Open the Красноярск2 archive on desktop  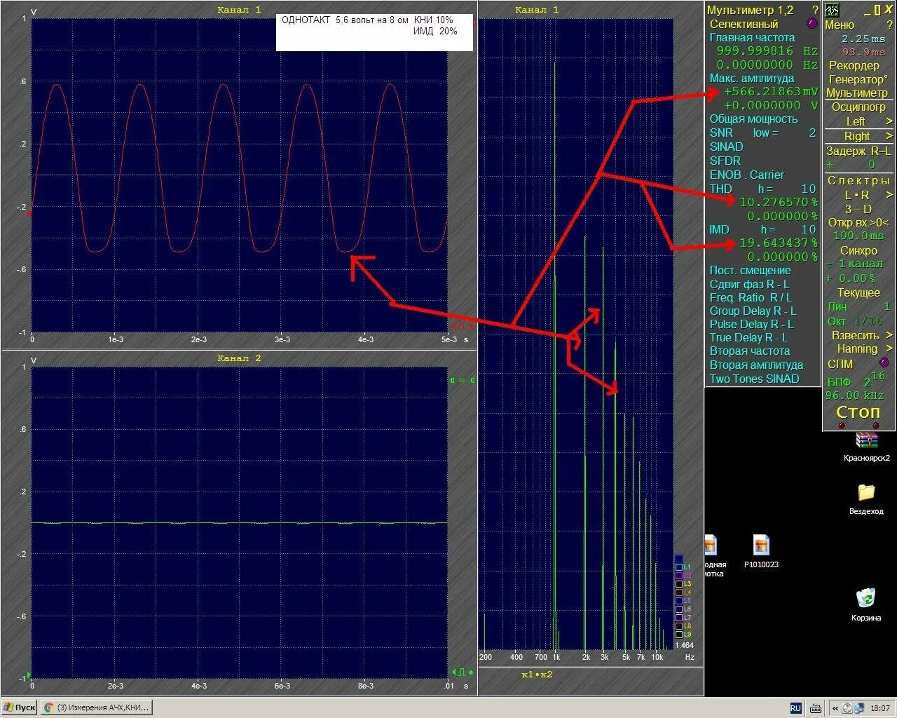click(867, 445)
